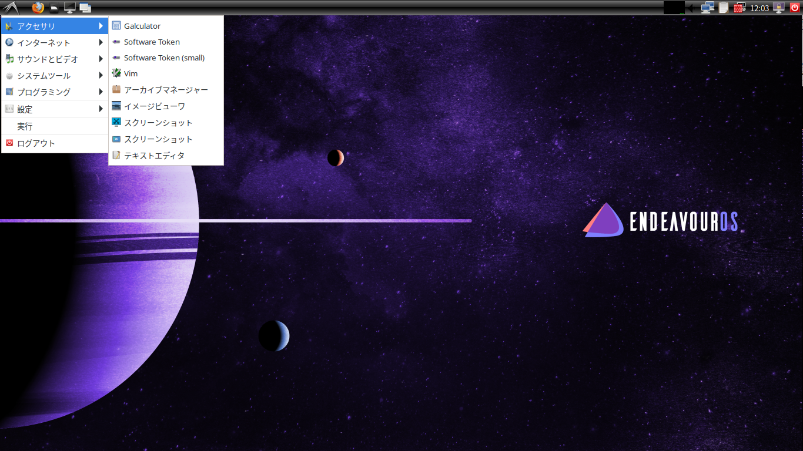The width and height of the screenshot is (803, 451).
Task: Launch Firefox from the top panel
Action: [x=38, y=8]
